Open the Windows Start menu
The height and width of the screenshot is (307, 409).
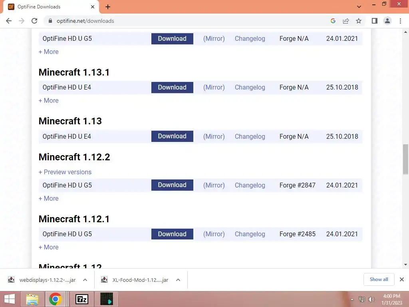[x=10, y=299]
